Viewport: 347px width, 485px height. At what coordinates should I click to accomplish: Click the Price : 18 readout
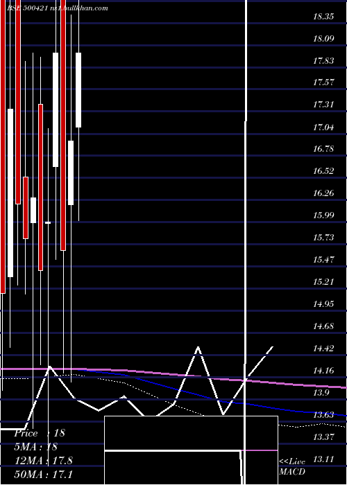click(40, 433)
